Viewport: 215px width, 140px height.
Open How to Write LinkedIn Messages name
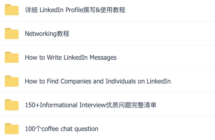click(x=71, y=58)
